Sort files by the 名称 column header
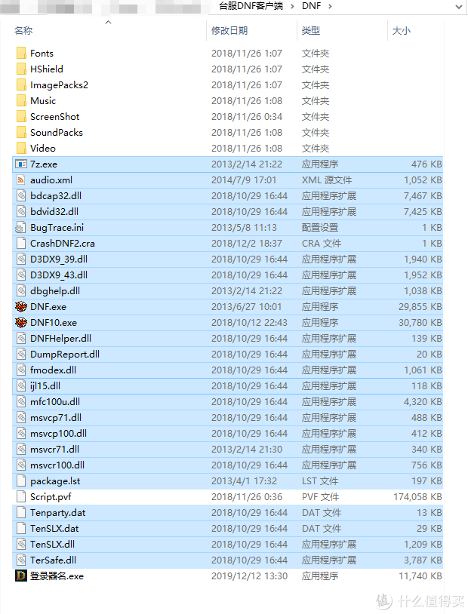468x614 pixels. click(23, 30)
